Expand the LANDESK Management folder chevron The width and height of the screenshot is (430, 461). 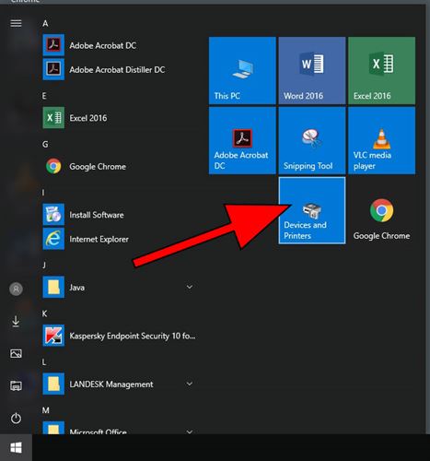tap(190, 384)
